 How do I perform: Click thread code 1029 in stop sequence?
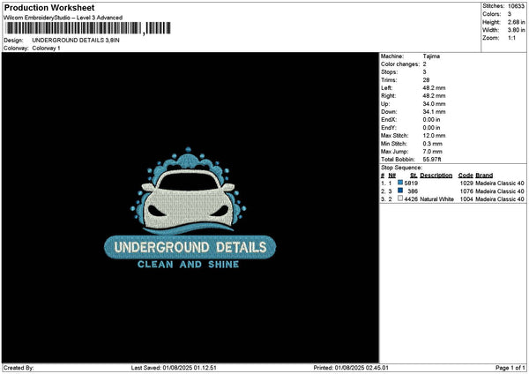pyautogui.click(x=466, y=183)
